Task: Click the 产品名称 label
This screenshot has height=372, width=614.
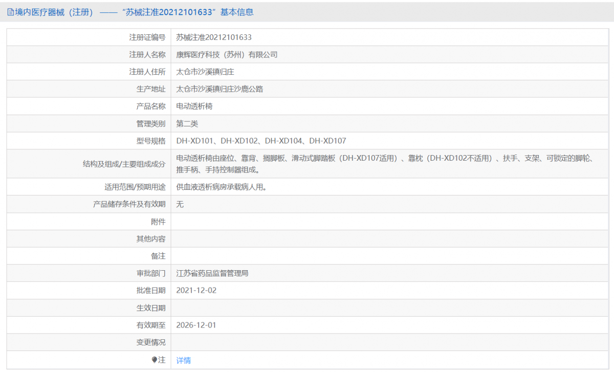Action: coord(151,106)
